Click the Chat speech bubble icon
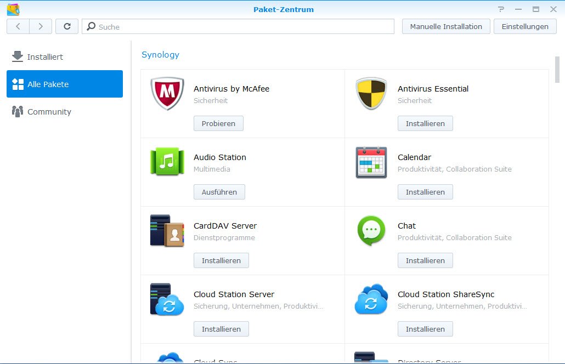 pos(371,231)
